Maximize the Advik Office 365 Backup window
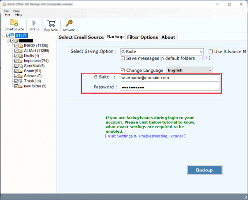This screenshot has width=248, height=200. 229,4
